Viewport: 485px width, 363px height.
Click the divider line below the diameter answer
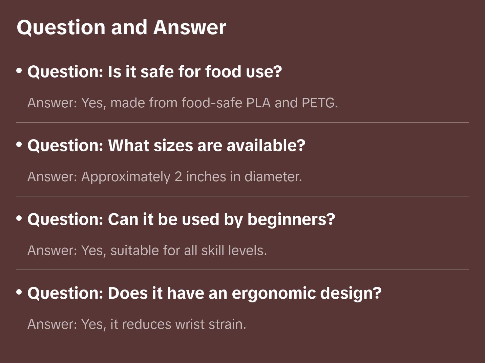(x=242, y=196)
